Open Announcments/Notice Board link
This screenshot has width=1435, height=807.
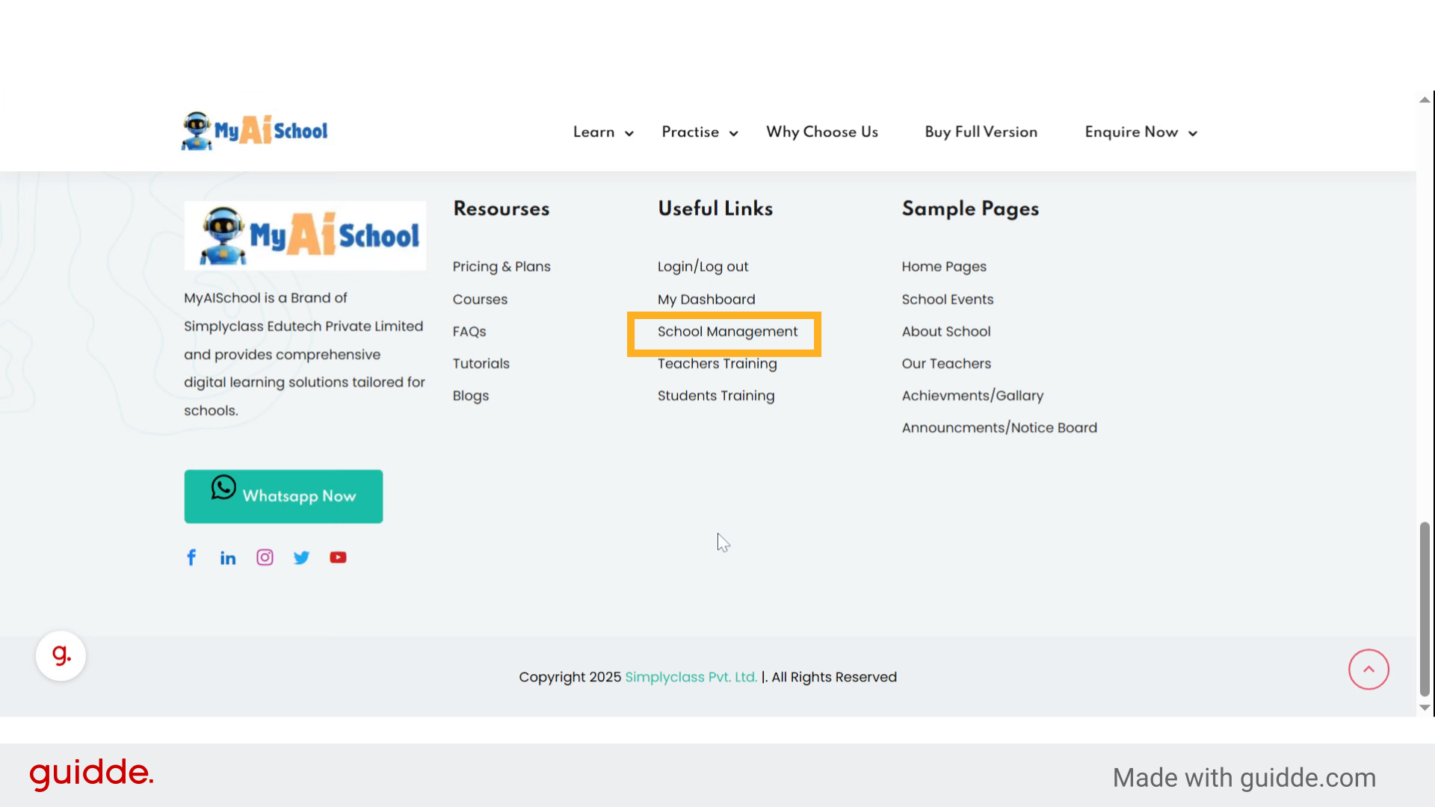point(999,428)
